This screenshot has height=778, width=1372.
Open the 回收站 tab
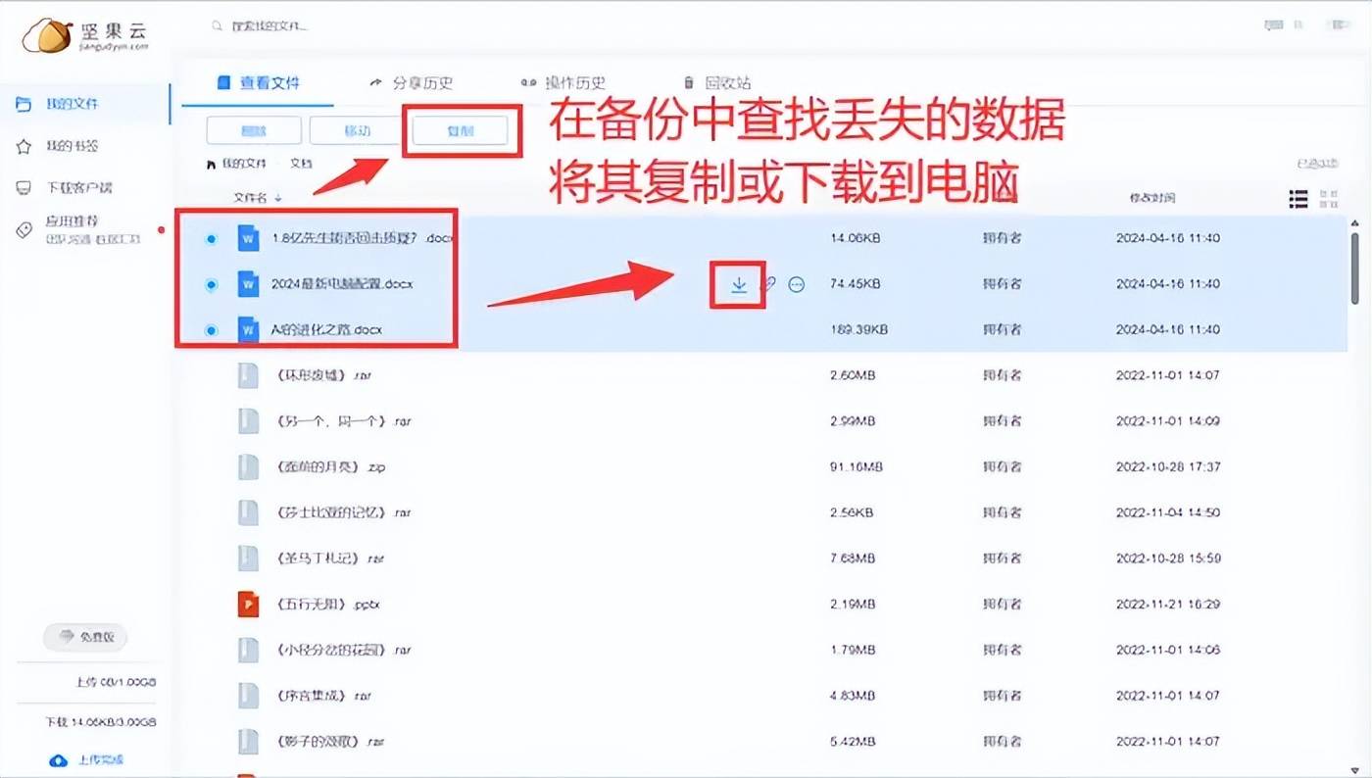click(x=716, y=83)
